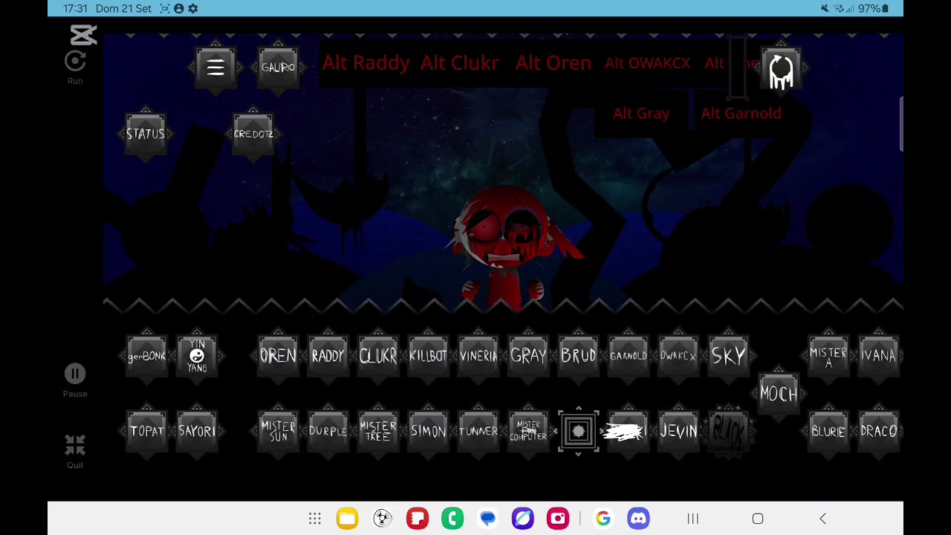Click the dripping reset icon tile
Viewport: 951px width, 535px height.
781,69
